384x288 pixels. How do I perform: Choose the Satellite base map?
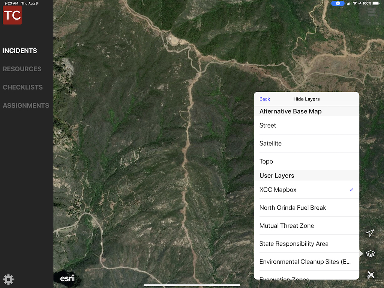[x=306, y=144]
